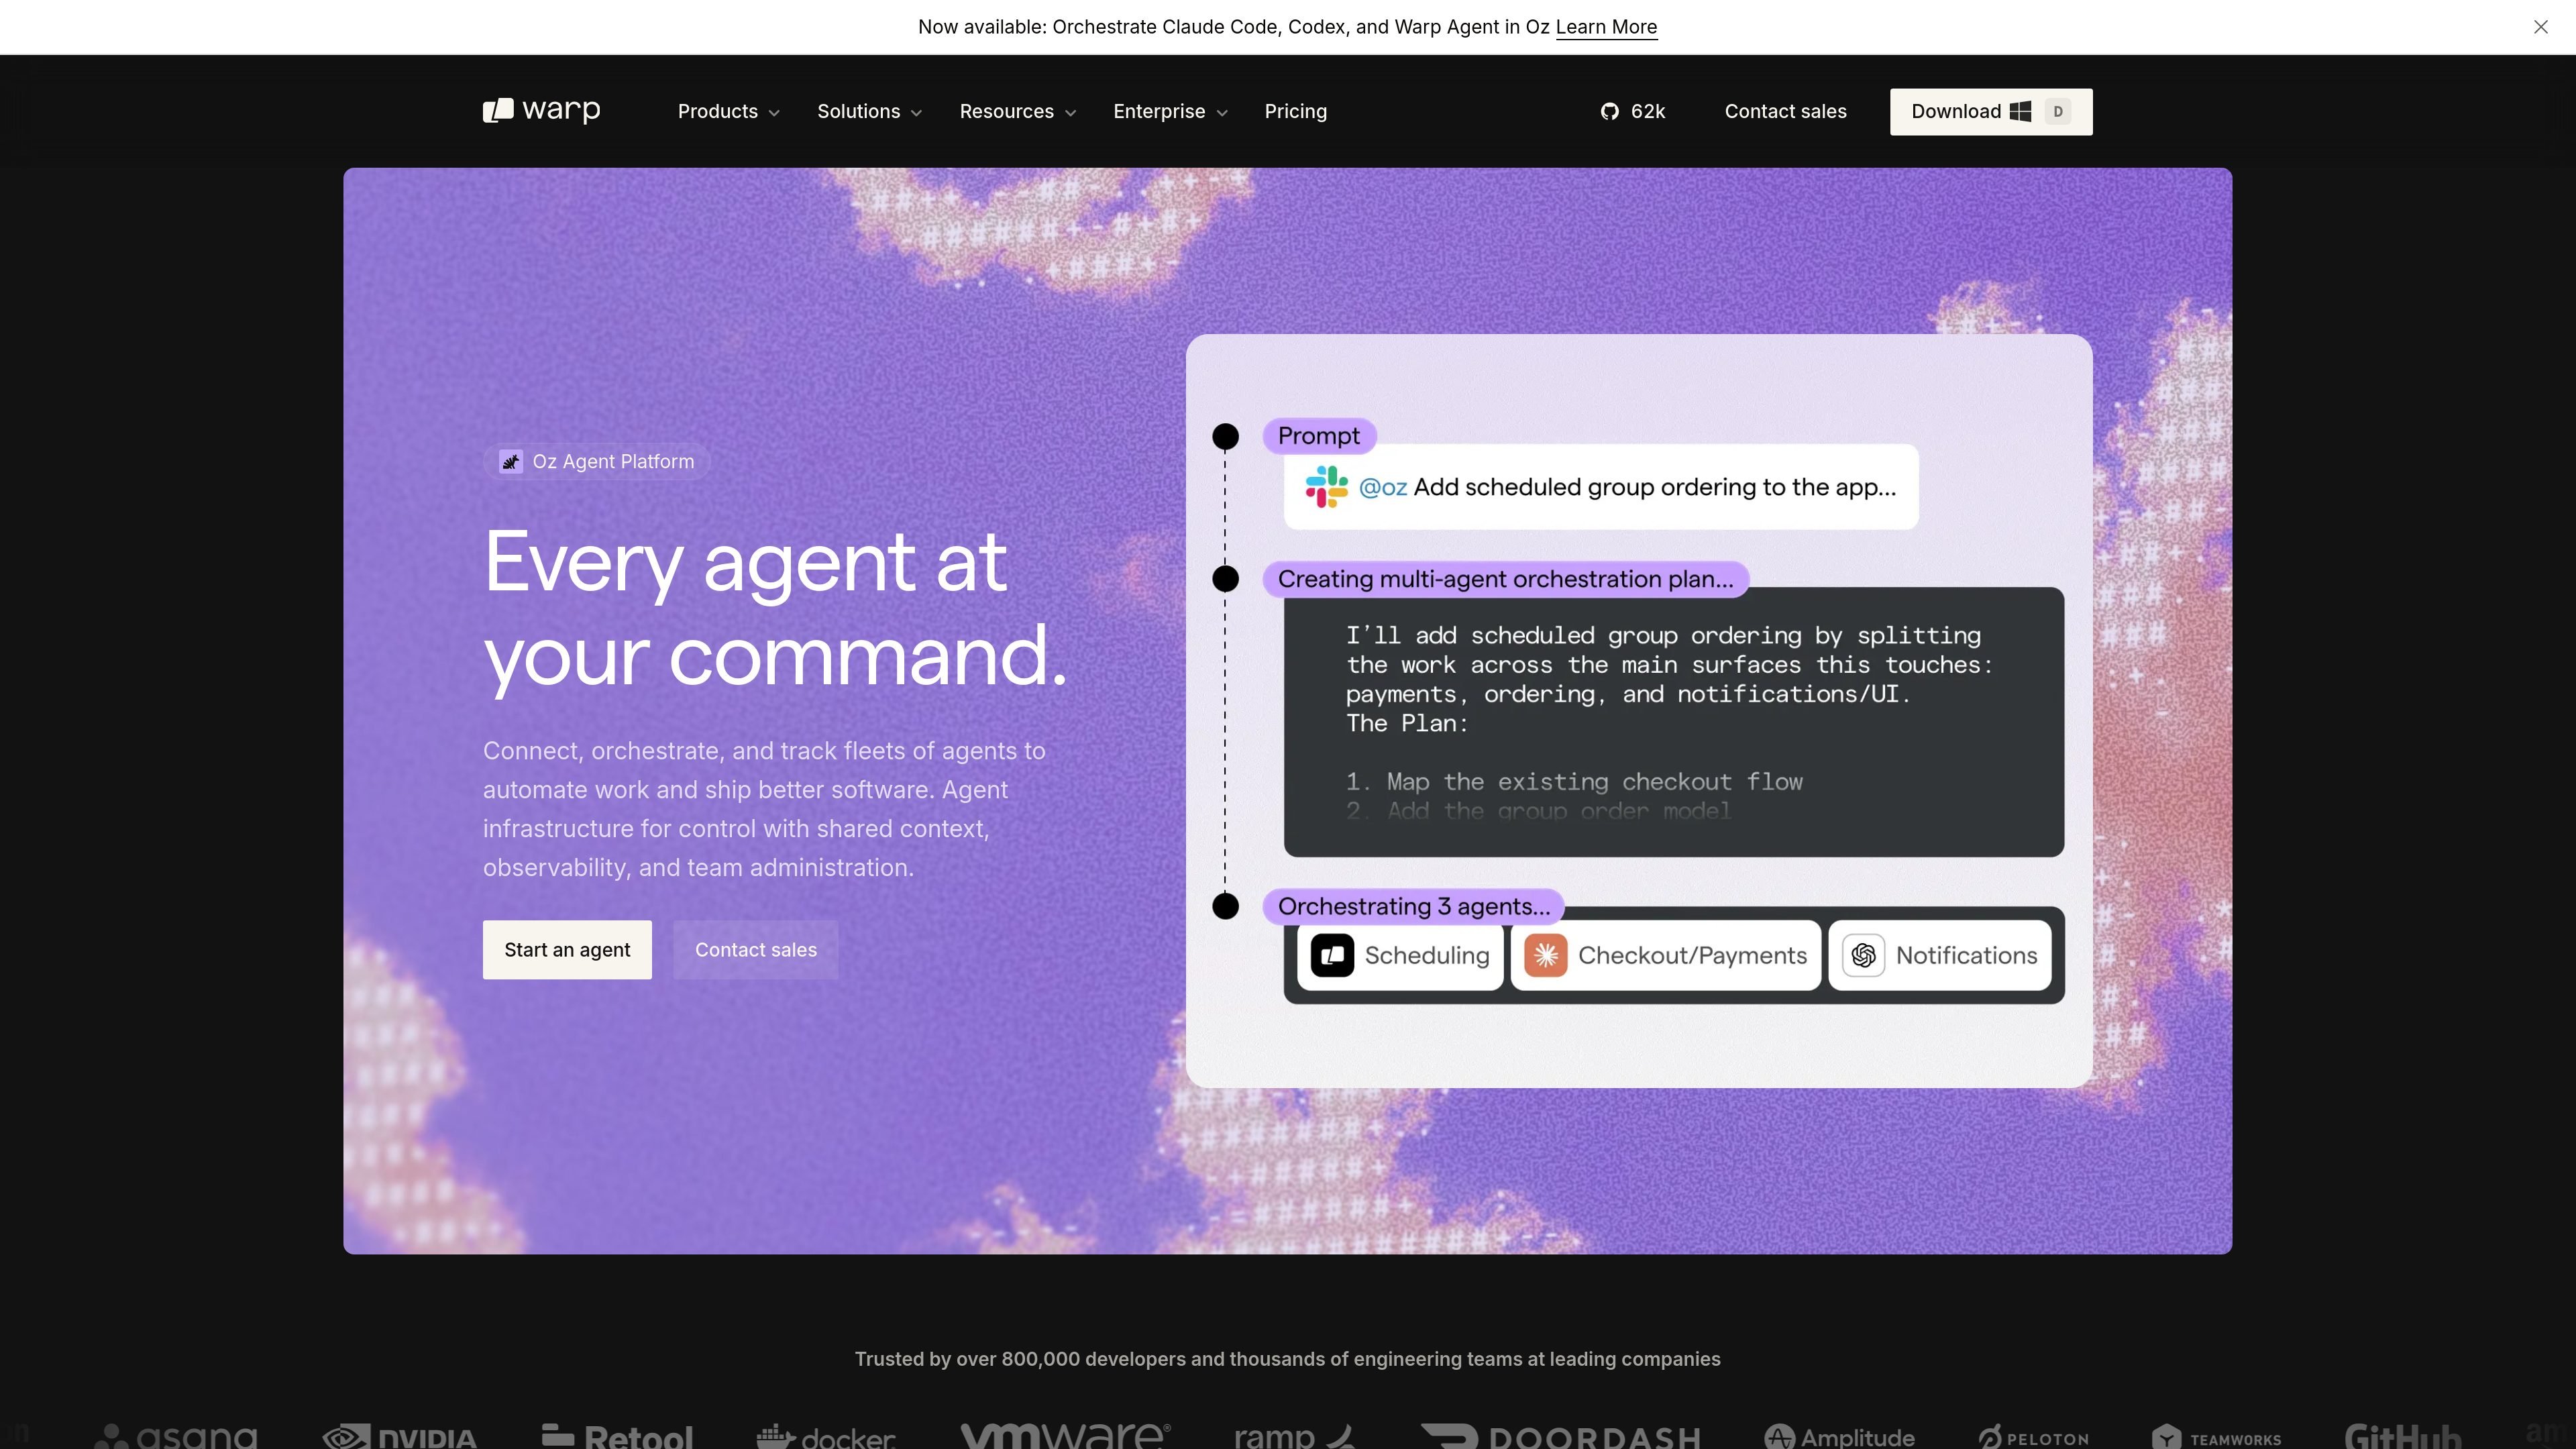
Task: Click the NVIDIA logo
Action: point(399,1436)
